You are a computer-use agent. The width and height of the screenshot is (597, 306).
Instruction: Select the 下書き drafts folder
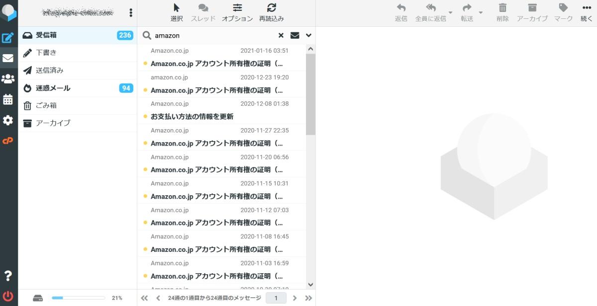[78, 53]
